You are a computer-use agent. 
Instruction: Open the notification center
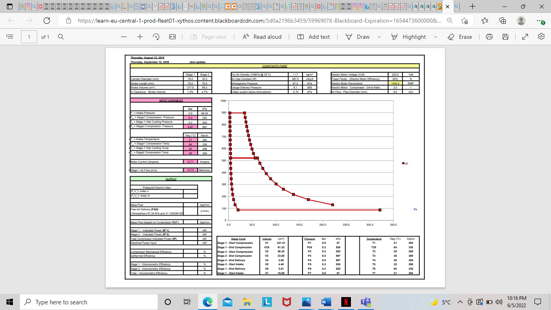click(x=537, y=302)
